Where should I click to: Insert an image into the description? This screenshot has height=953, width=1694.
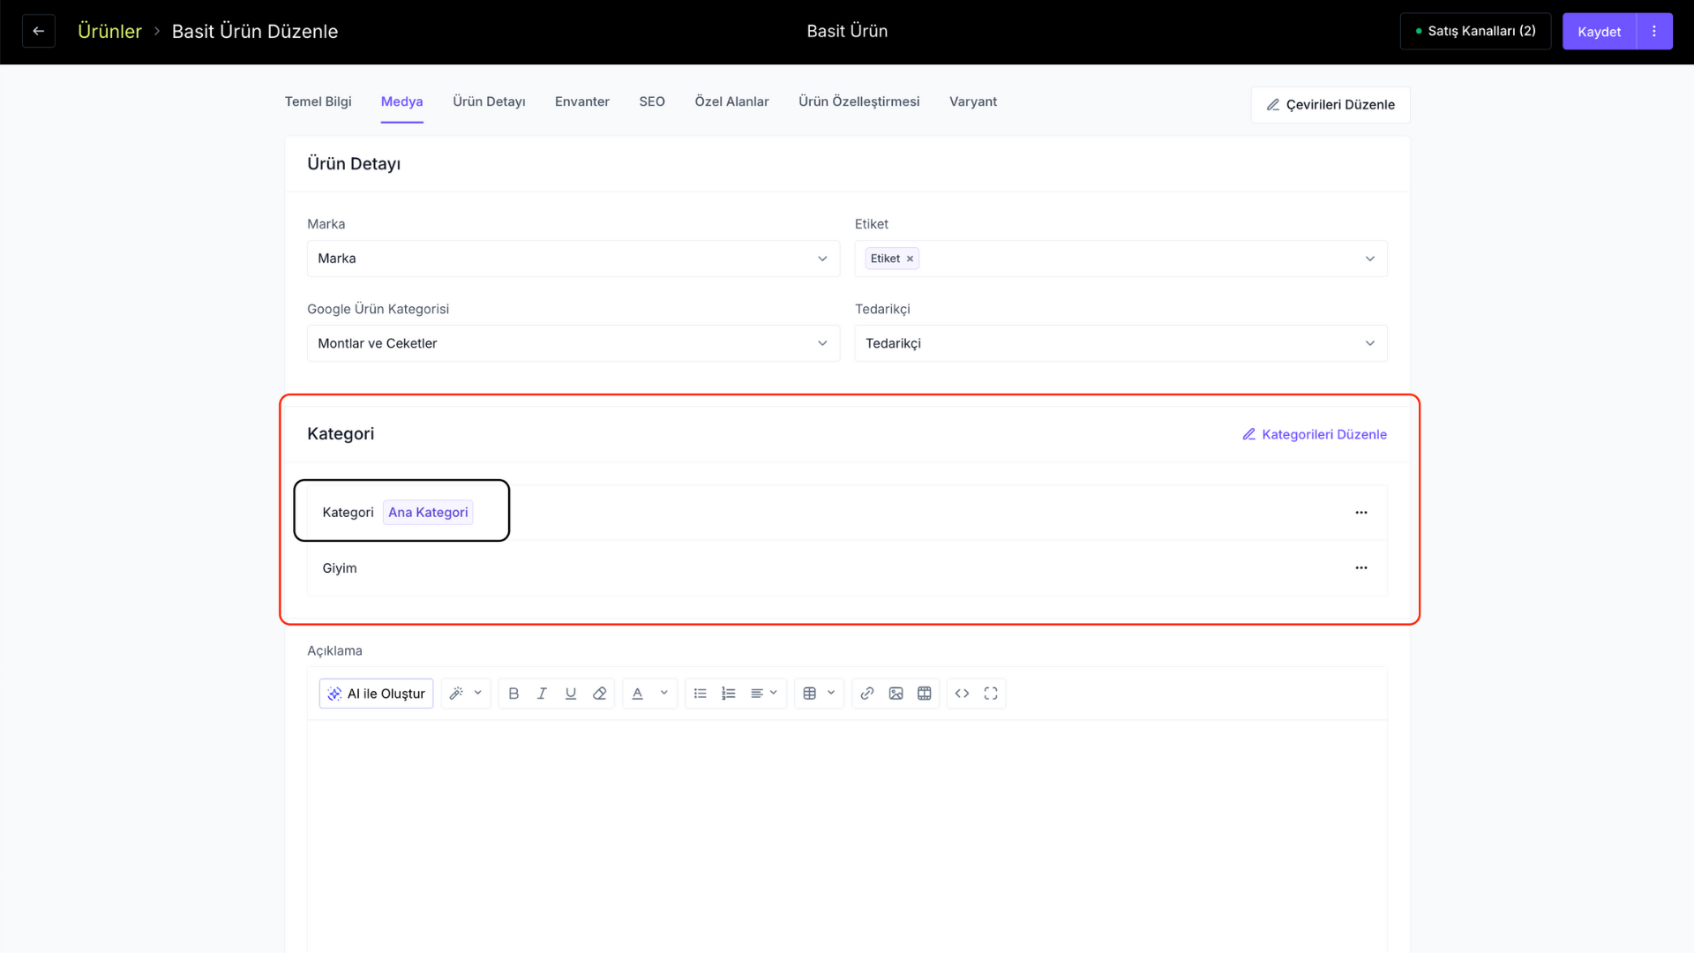(x=896, y=694)
